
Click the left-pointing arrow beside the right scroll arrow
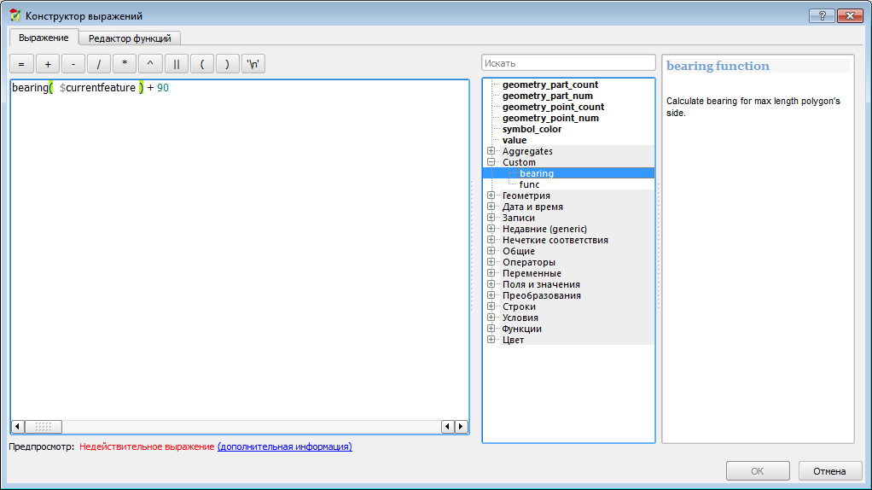pyautogui.click(x=448, y=427)
